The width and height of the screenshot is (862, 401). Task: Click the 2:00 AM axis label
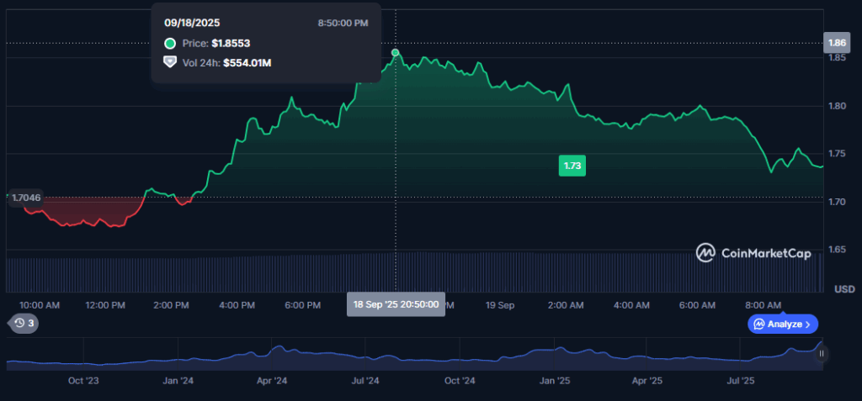point(565,305)
